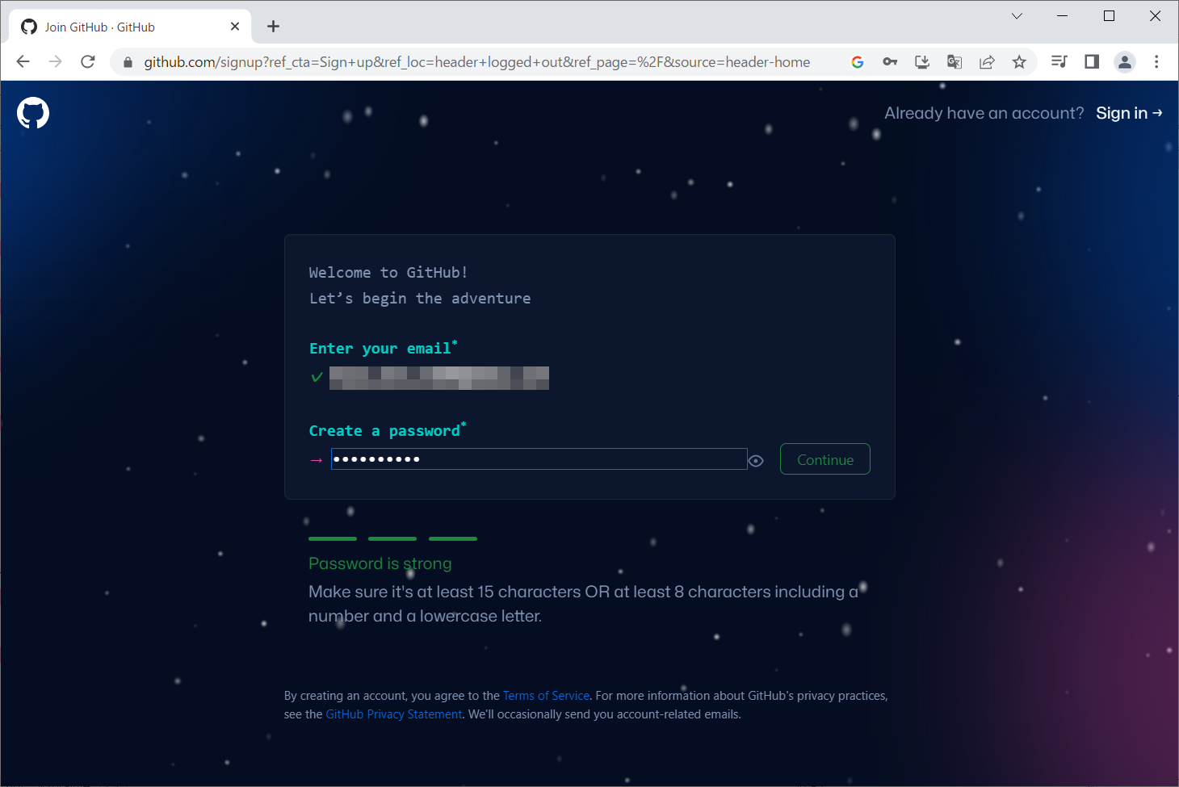
Task: Click the GitHub Octocat logo
Action: (33, 113)
